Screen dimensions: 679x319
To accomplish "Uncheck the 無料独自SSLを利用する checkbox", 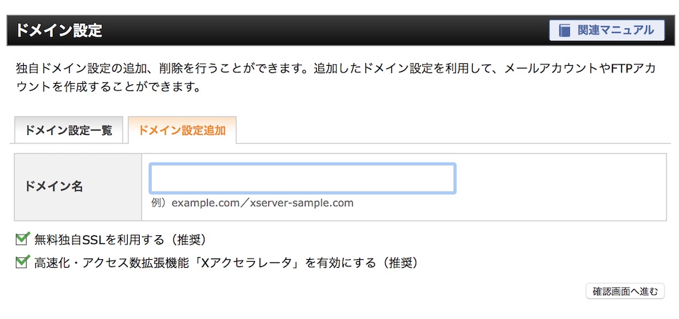I will 22,239.
